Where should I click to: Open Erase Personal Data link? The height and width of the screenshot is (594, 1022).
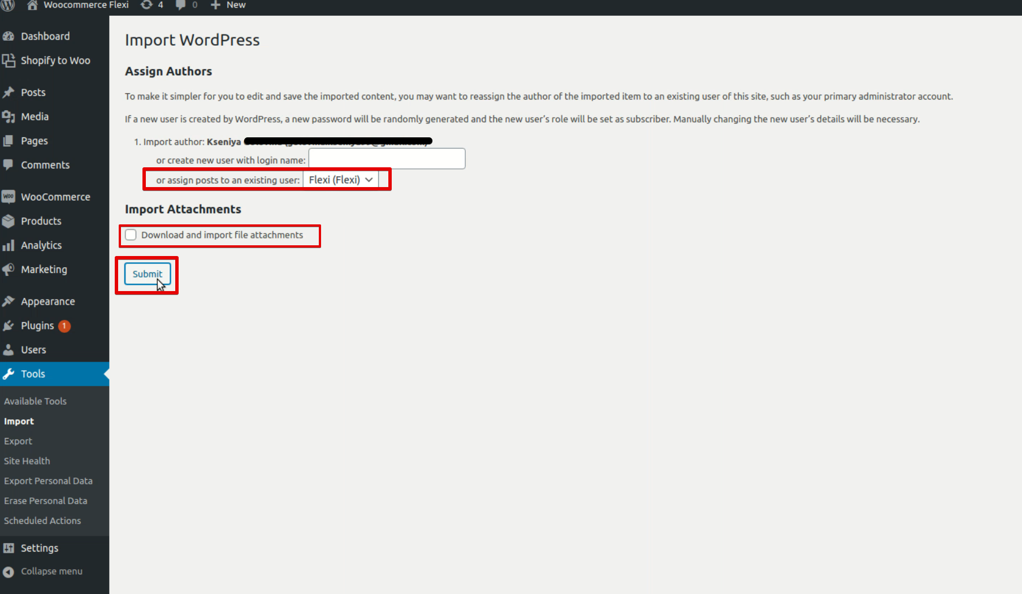pyautogui.click(x=46, y=501)
